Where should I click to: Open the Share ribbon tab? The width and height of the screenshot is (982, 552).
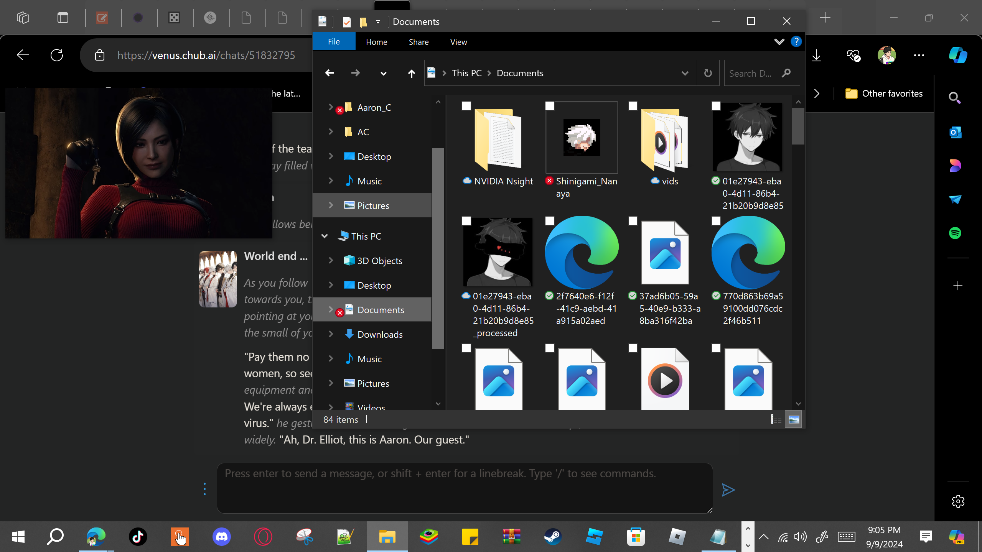(x=419, y=42)
